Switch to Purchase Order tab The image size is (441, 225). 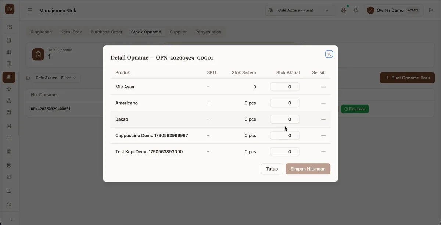[107, 32]
